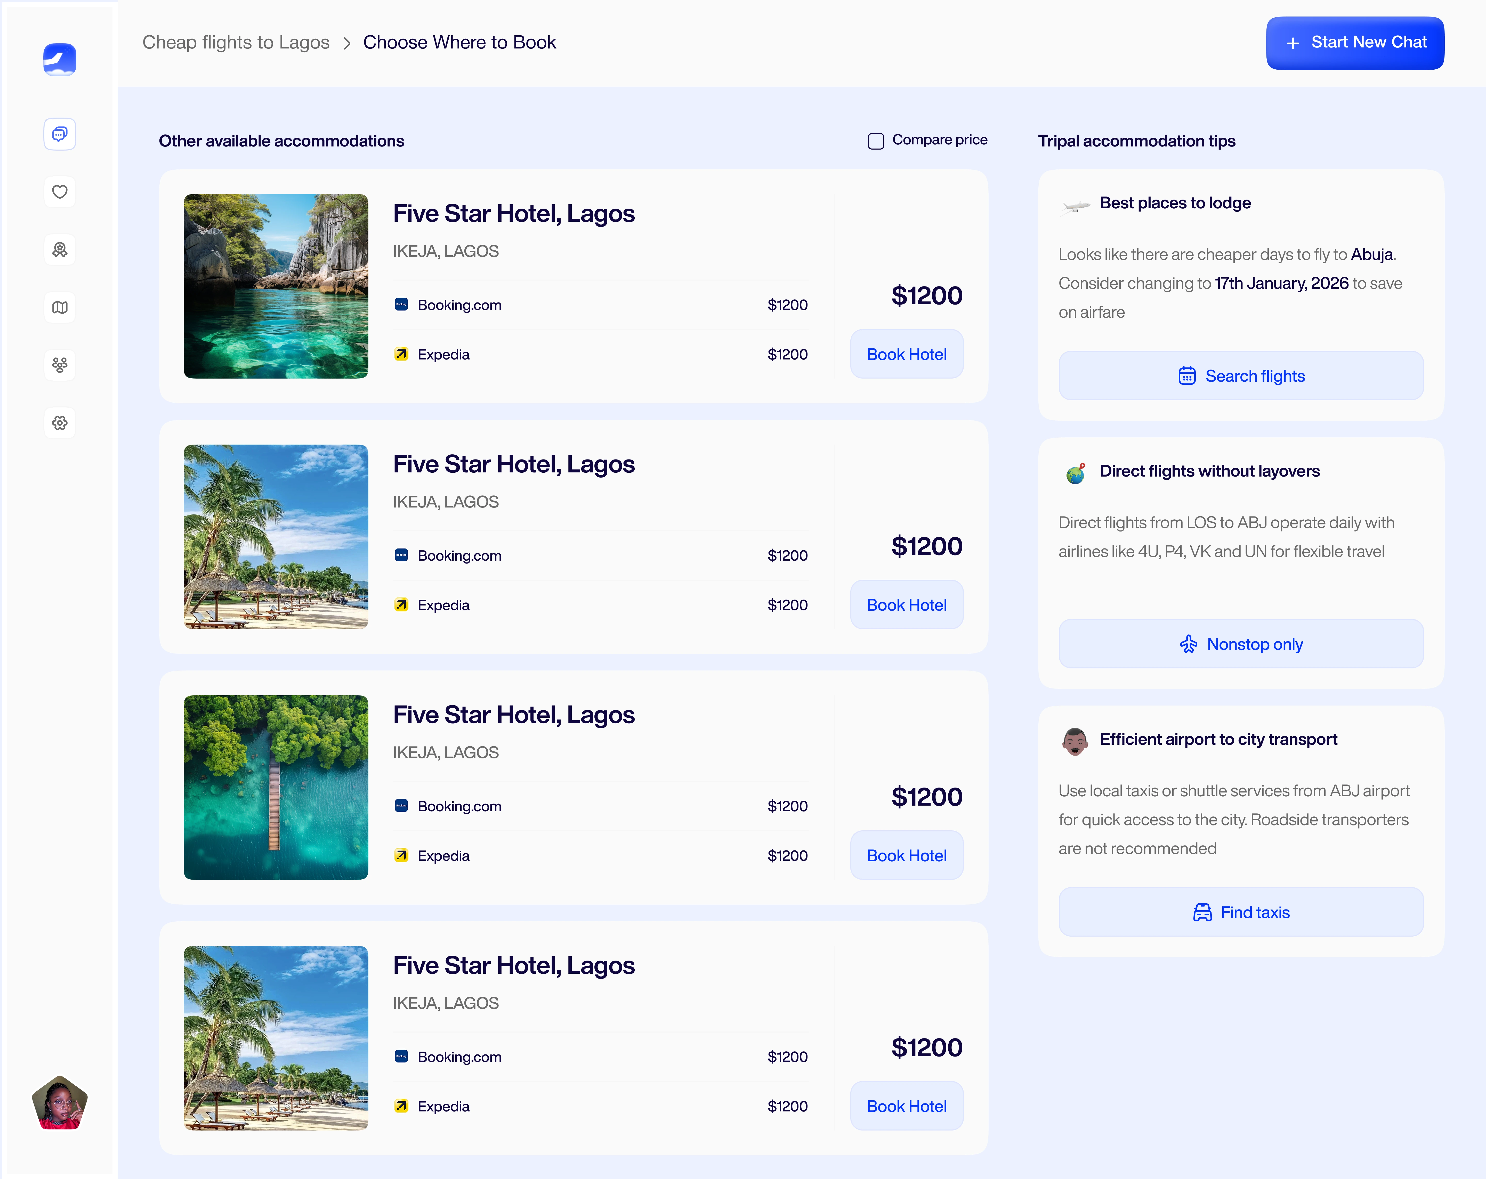
Task: Open the map icon in the sidebar
Action: pos(60,307)
